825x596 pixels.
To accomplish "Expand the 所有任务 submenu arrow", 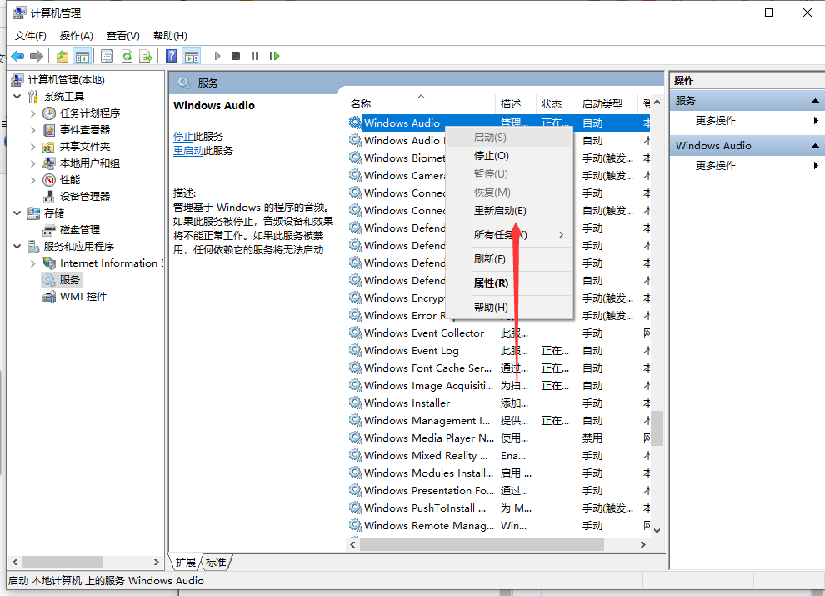I will click(x=562, y=234).
